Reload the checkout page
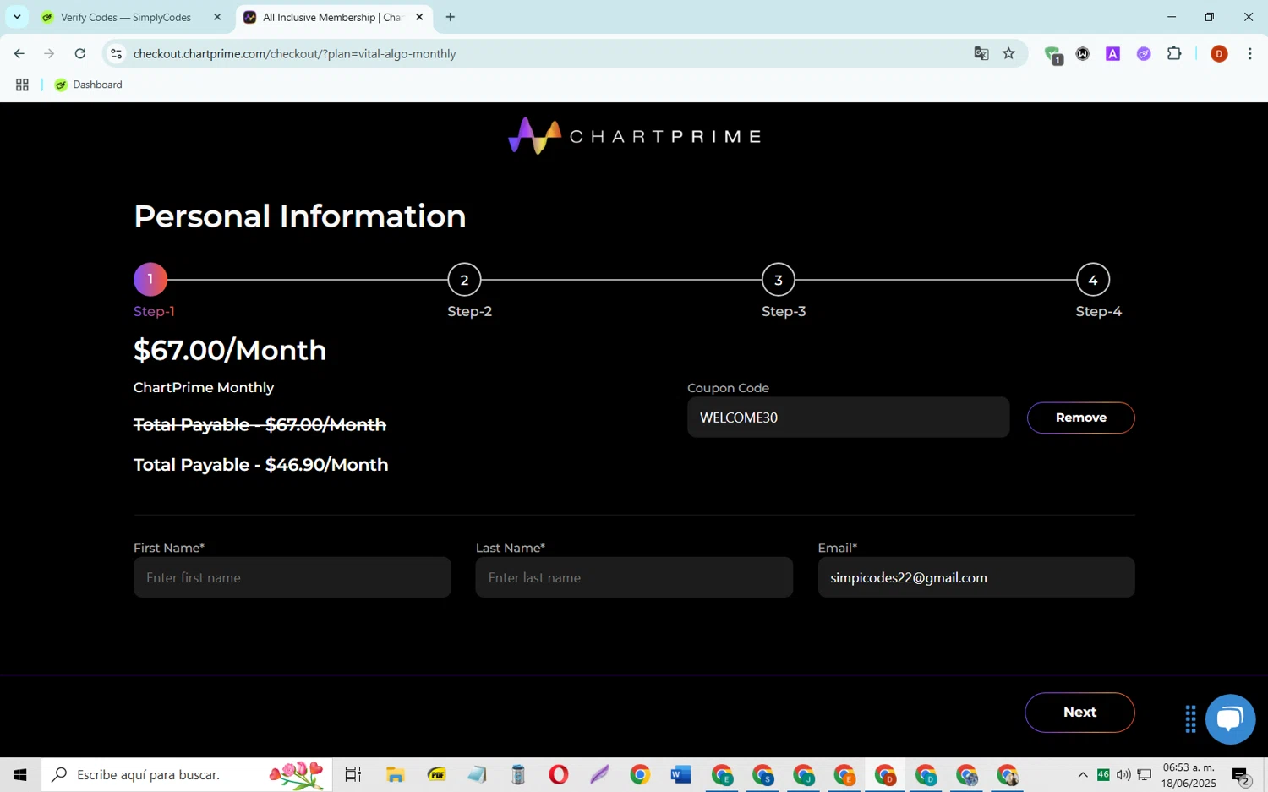The height and width of the screenshot is (792, 1268). pyautogui.click(x=79, y=53)
